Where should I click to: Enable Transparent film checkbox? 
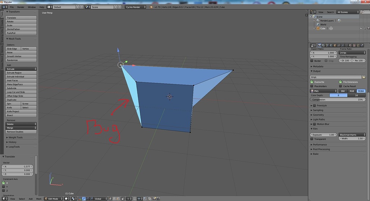pyautogui.click(x=312, y=139)
